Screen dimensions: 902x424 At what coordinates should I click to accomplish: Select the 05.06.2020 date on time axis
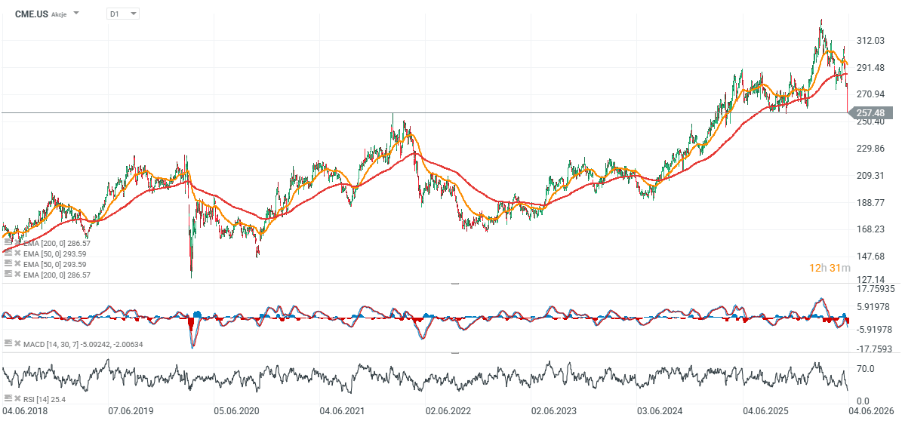237,410
